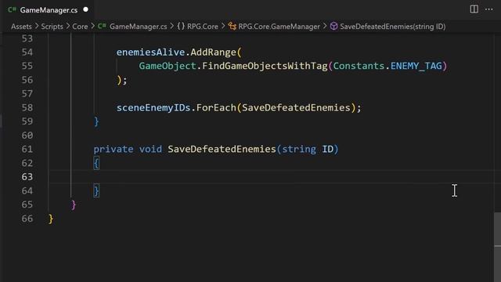The width and height of the screenshot is (501, 282).
Task: Open the SaveDefeatedEnemies(string ID) method breadcrumb
Action: [393, 27]
